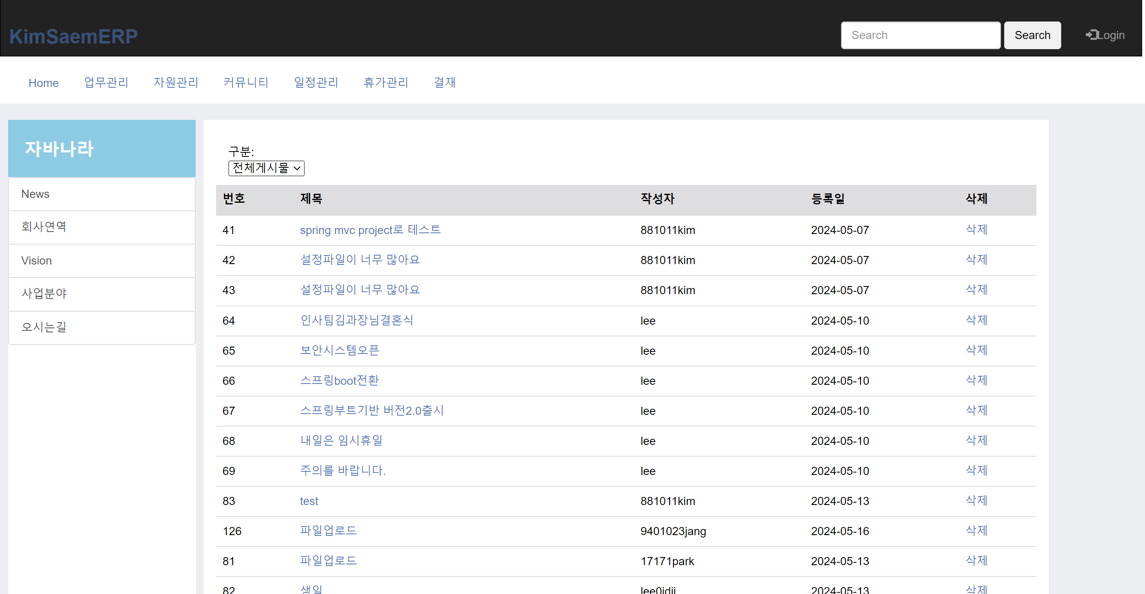Delete post number 66 via 삭제
The width and height of the screenshot is (1145, 594).
(976, 380)
